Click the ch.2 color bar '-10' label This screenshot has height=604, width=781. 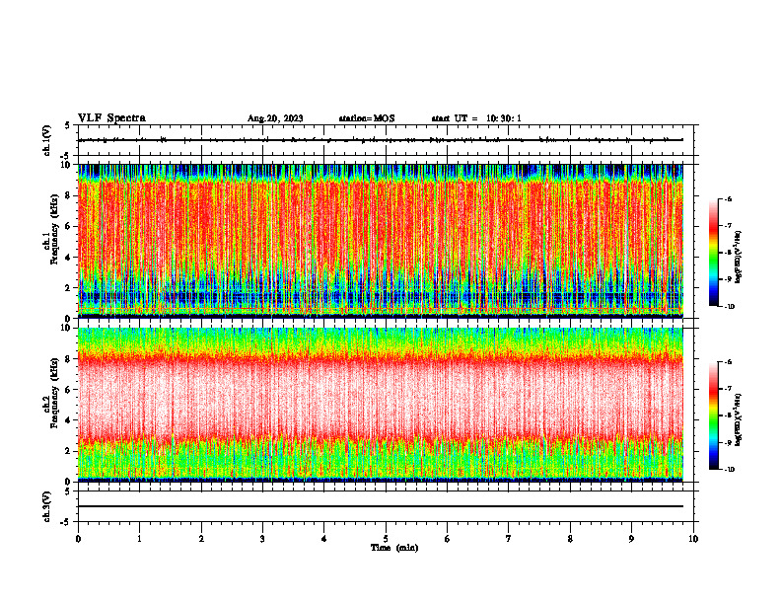click(x=729, y=470)
